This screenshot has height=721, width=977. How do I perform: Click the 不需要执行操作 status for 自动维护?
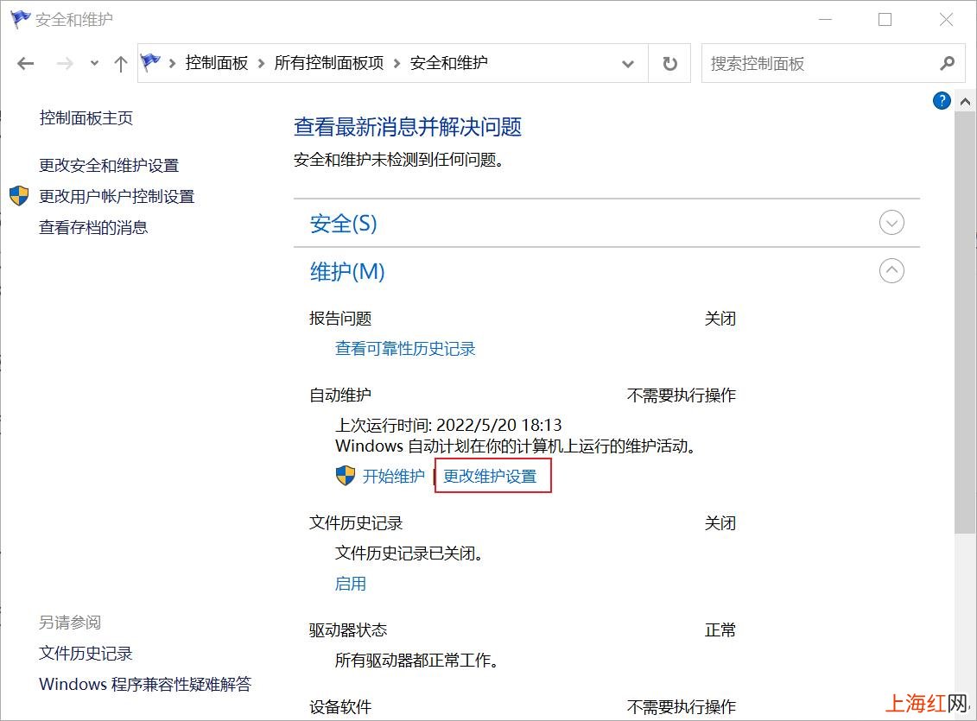(x=682, y=395)
